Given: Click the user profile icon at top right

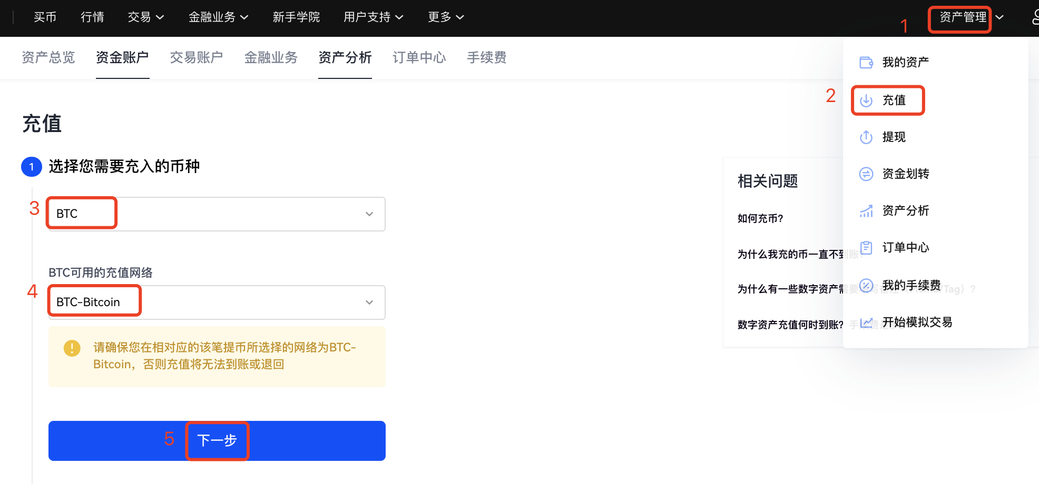Looking at the screenshot, I should click(x=1035, y=17).
